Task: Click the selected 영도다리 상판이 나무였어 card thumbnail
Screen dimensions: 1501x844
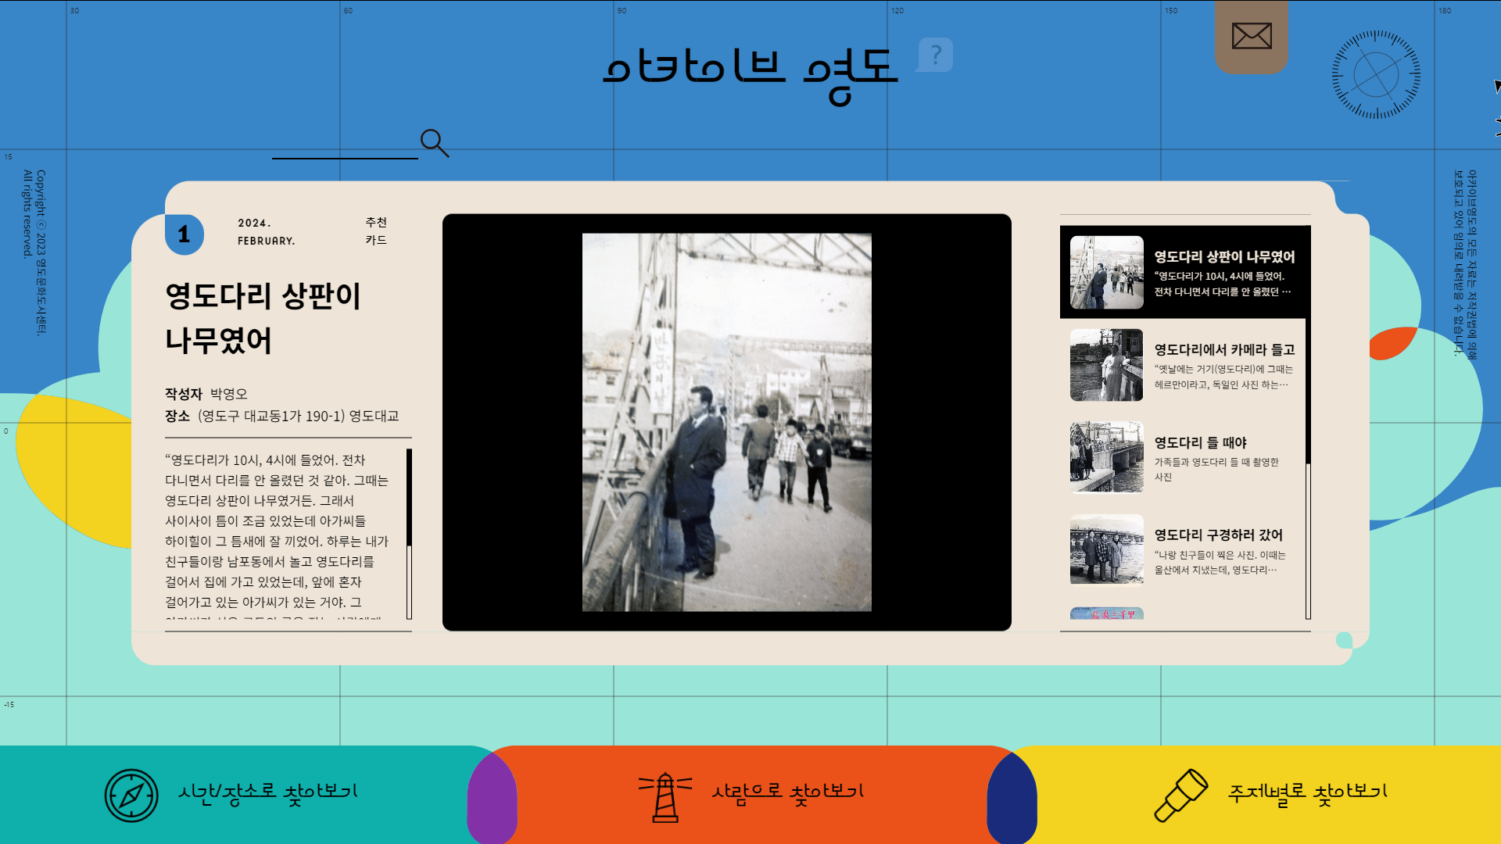Action: 1106,273
